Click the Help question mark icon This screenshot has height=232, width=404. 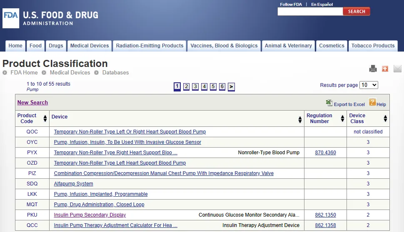pos(372,102)
